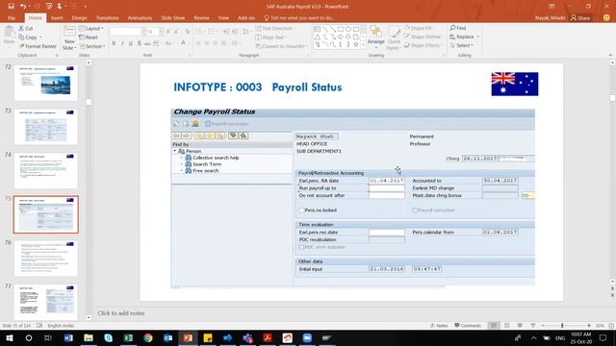Click the Undo arrow icon
This screenshot has height=346, width=616.
tap(23, 7)
